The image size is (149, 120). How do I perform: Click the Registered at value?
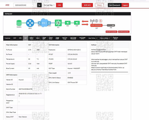(30, 95)
